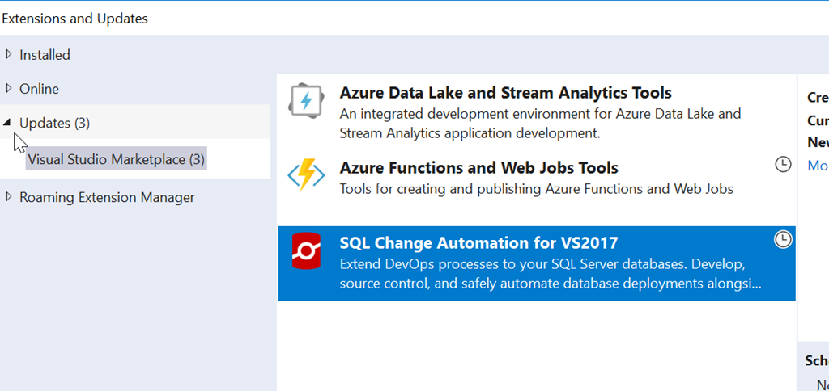
Task: Select the Installed category label
Action: point(45,55)
